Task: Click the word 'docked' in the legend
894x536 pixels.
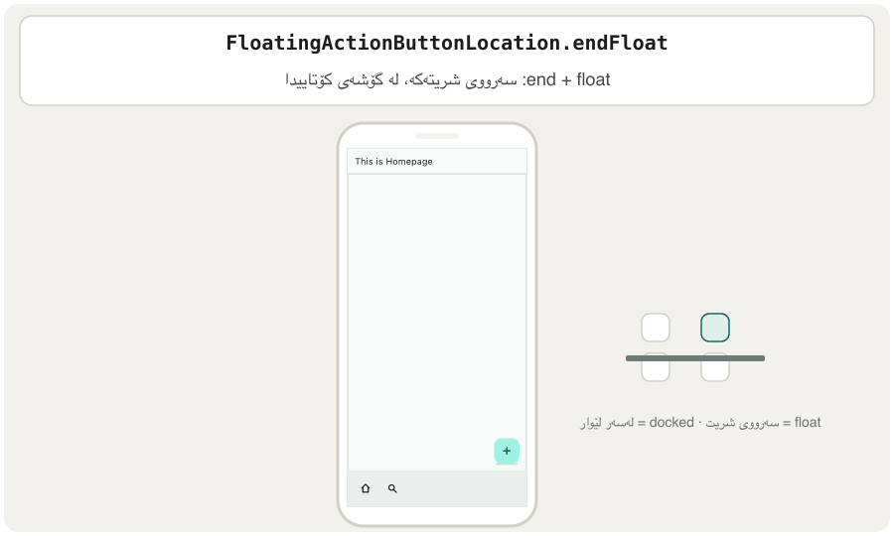Action: tap(671, 423)
